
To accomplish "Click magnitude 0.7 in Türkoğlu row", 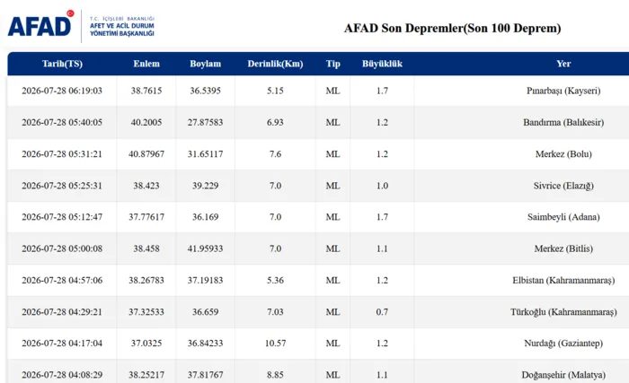I will [x=382, y=312].
